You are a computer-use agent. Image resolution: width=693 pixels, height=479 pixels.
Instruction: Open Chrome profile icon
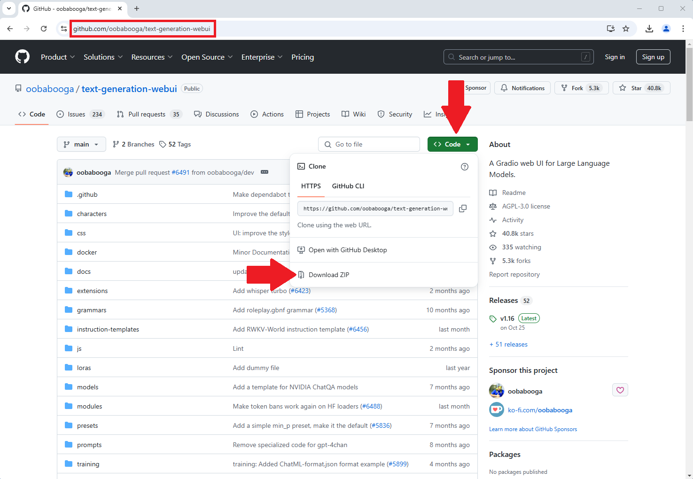point(666,29)
